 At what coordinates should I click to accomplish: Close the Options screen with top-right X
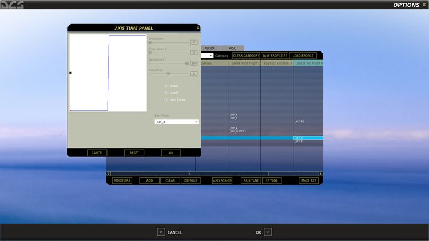424,5
